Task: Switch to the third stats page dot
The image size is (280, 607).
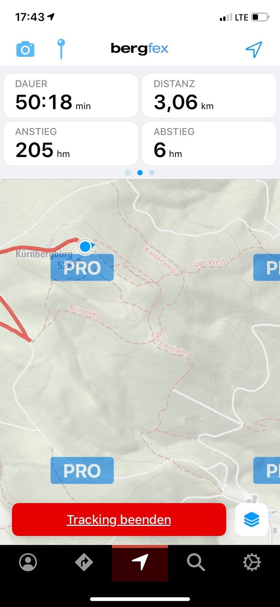Action: (x=152, y=173)
